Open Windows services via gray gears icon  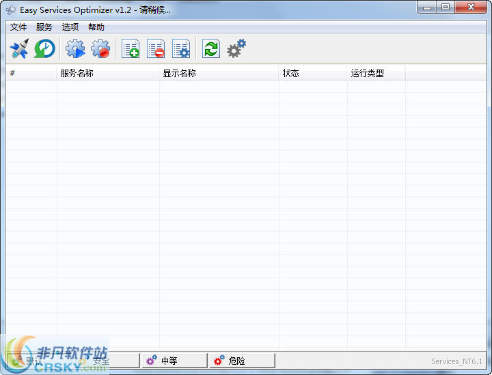[236, 48]
